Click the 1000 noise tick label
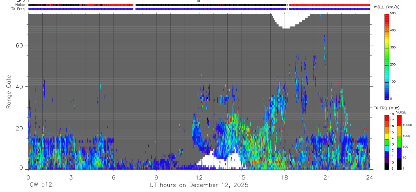 coord(407,136)
